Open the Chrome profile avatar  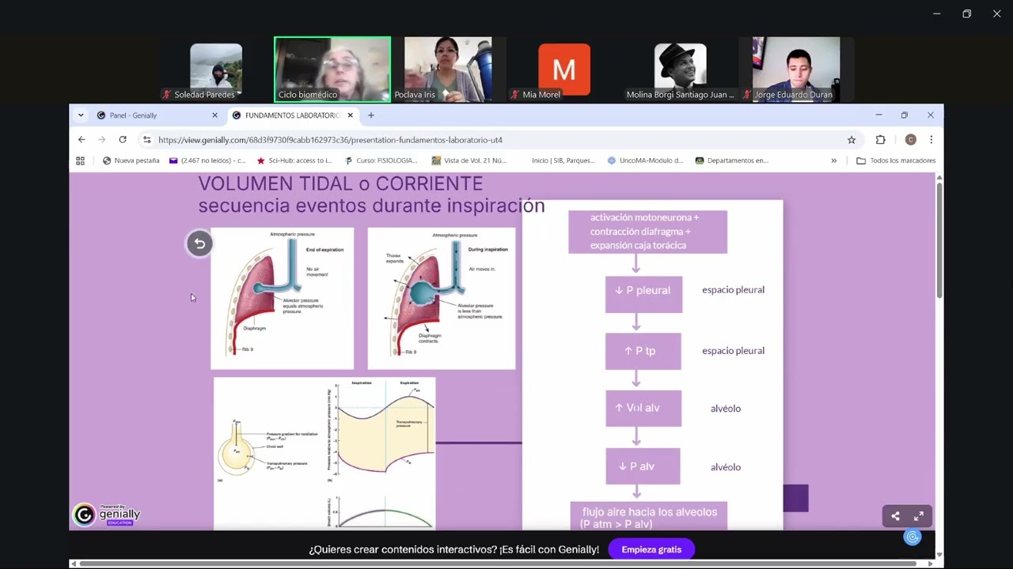point(910,140)
